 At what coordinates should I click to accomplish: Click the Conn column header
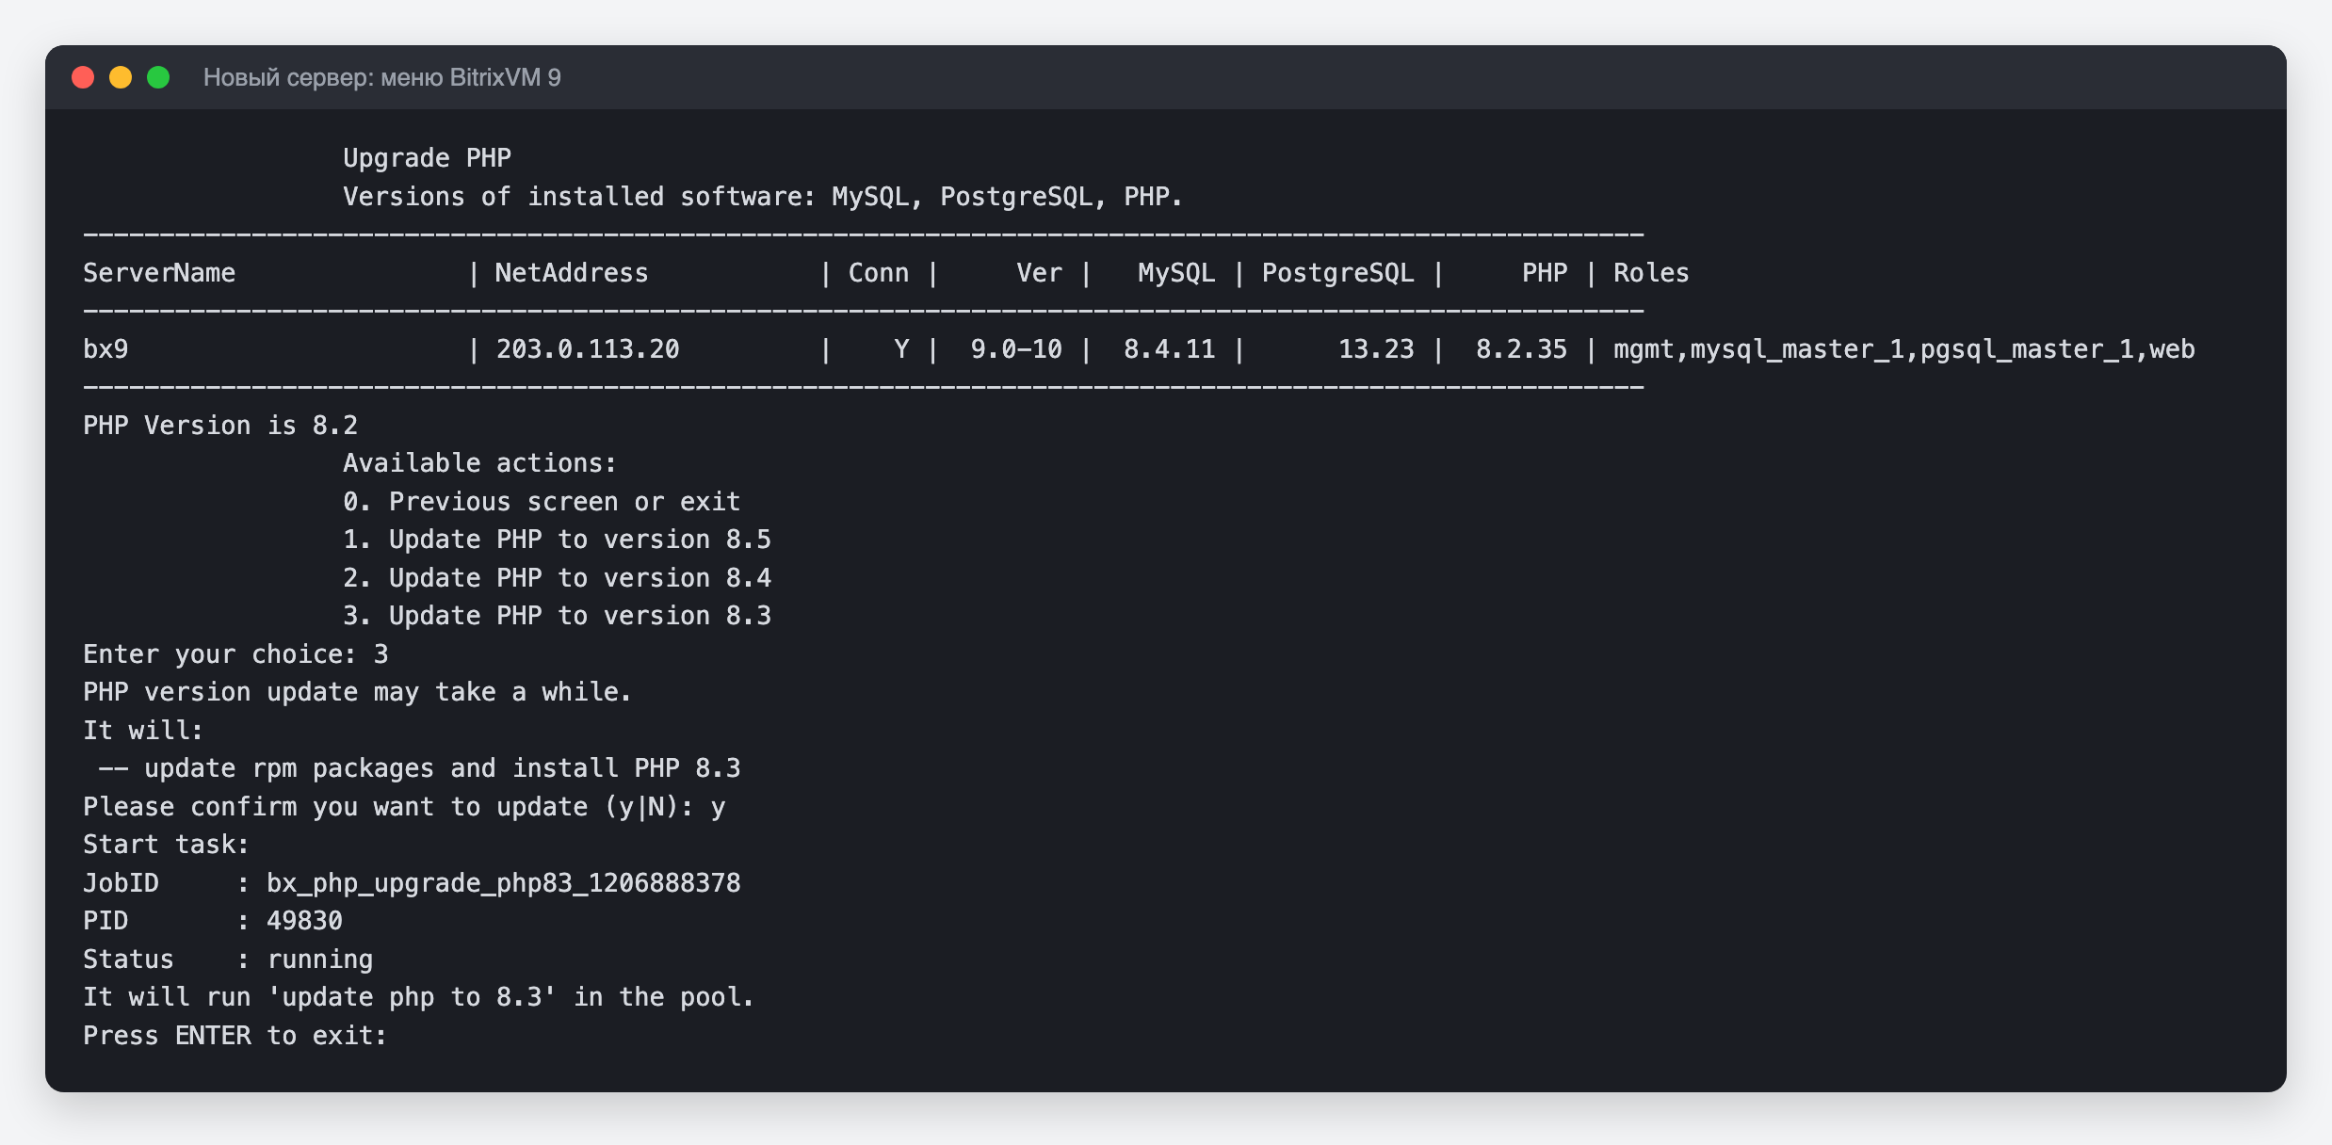tap(879, 273)
